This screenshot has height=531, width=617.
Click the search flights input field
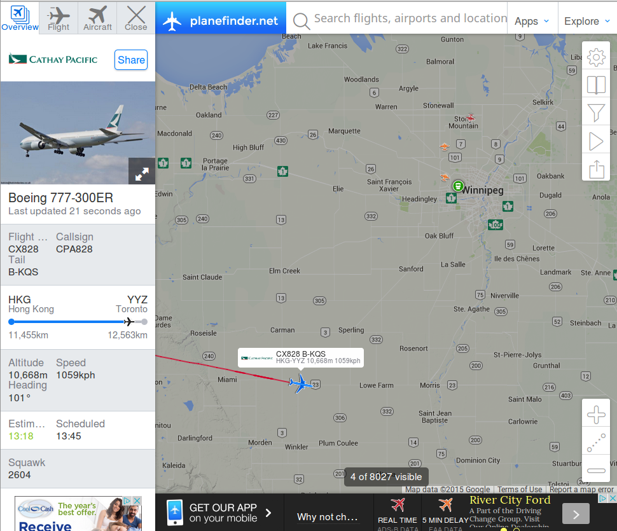(x=409, y=18)
